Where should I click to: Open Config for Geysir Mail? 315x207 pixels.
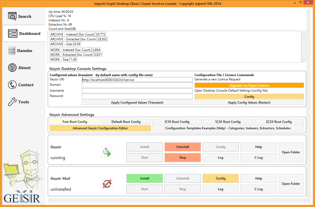(x=221, y=178)
